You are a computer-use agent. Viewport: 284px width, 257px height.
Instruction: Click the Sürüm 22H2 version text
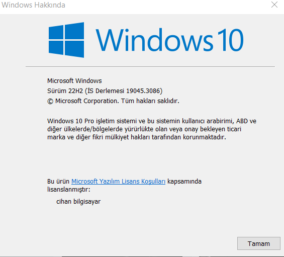(65, 91)
